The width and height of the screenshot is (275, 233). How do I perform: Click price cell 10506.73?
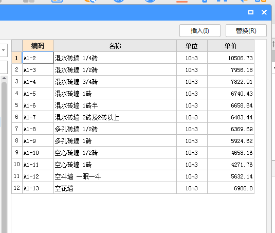click(231, 58)
